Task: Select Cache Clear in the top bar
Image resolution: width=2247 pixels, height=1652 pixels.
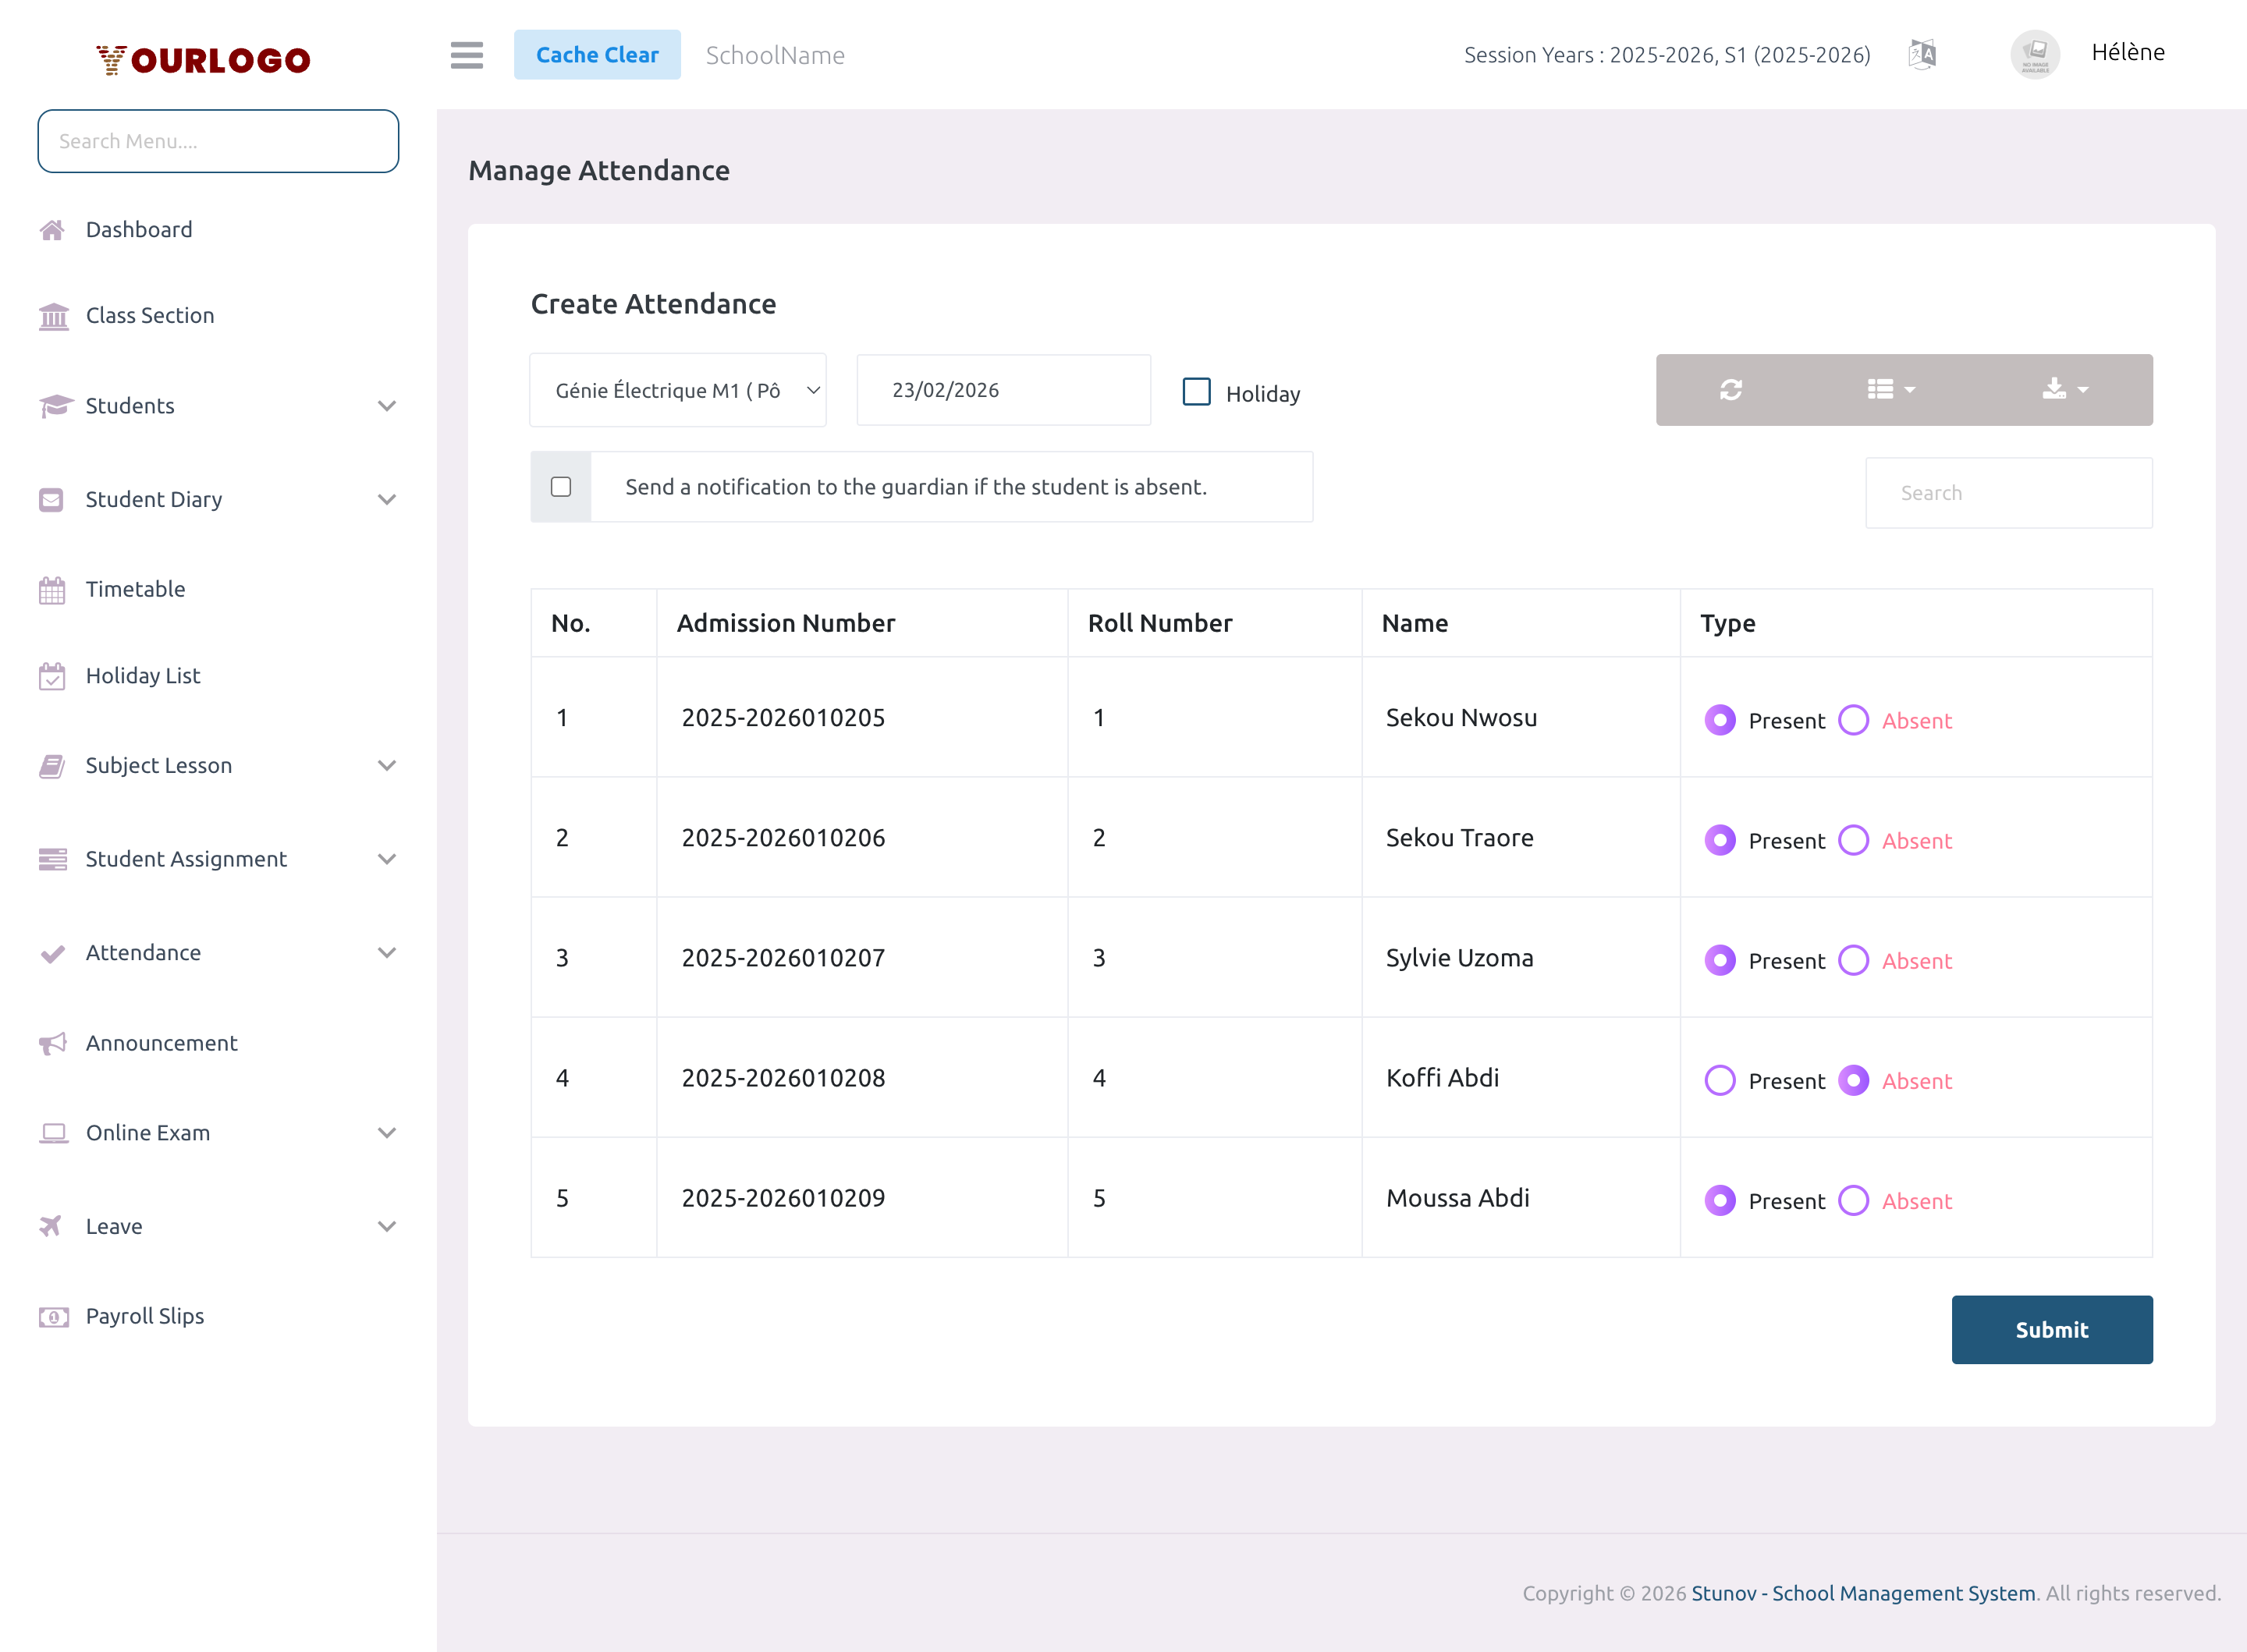Action: point(597,54)
